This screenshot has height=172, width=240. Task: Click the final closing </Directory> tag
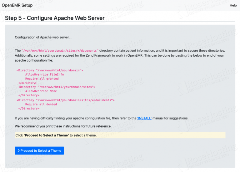(x=29, y=109)
